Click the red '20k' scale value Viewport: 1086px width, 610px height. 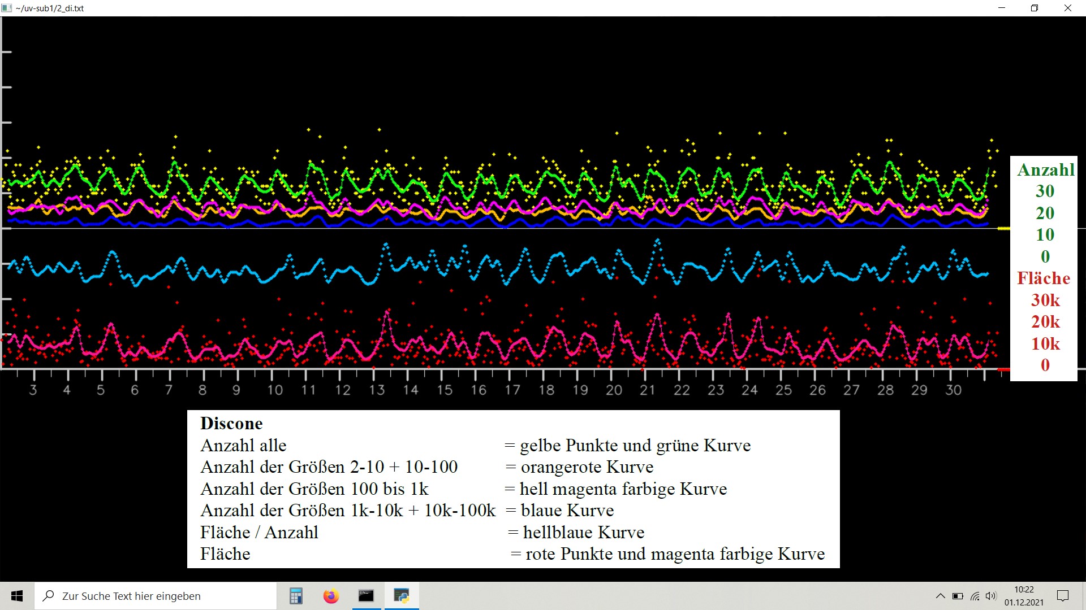(x=1045, y=322)
